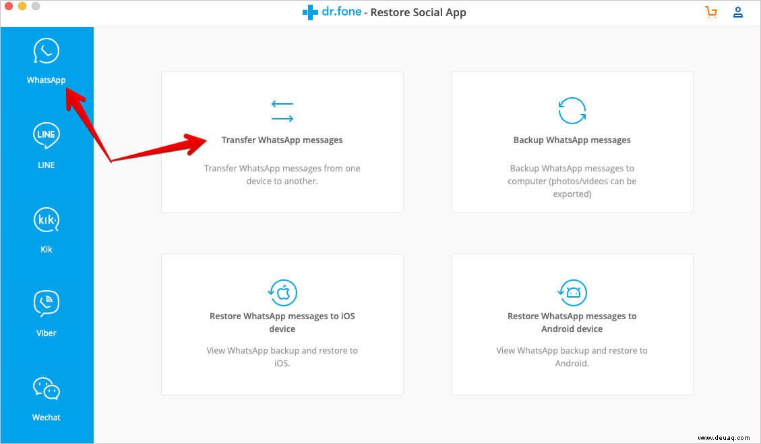Choose the Kik icon in the sidebar

(46, 220)
